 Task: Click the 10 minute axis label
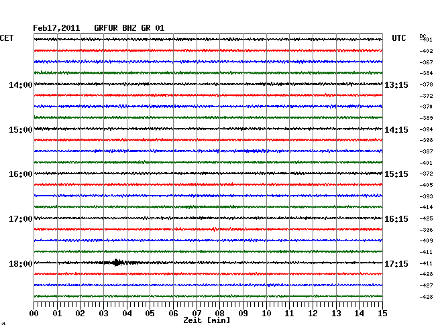tap(266, 314)
